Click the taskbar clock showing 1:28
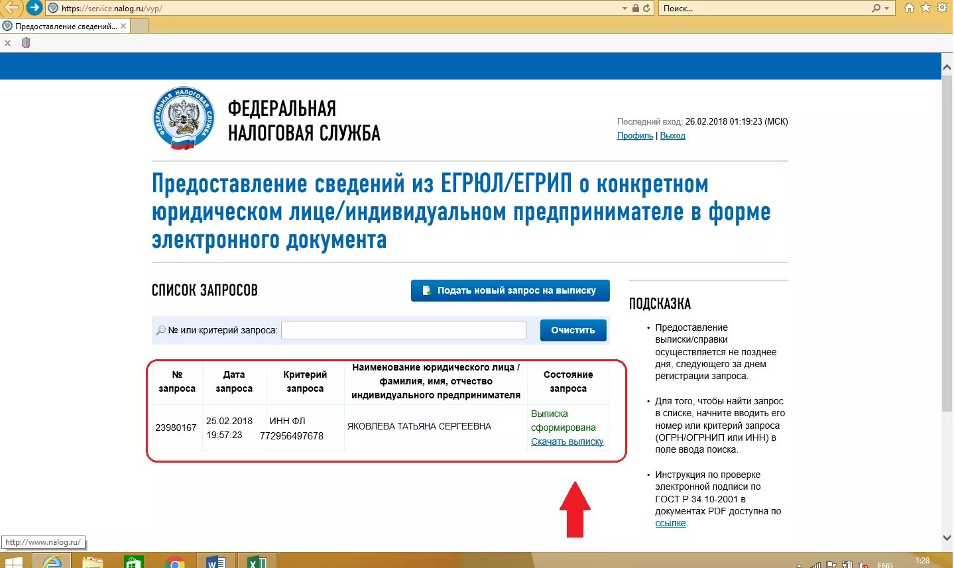 (x=922, y=561)
